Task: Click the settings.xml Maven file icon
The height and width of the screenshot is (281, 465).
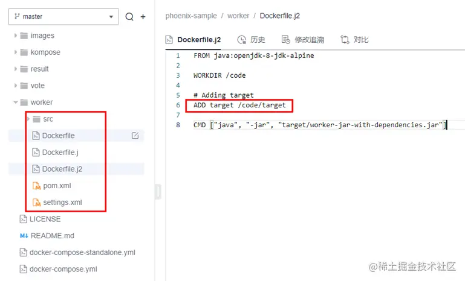Action: (36, 203)
